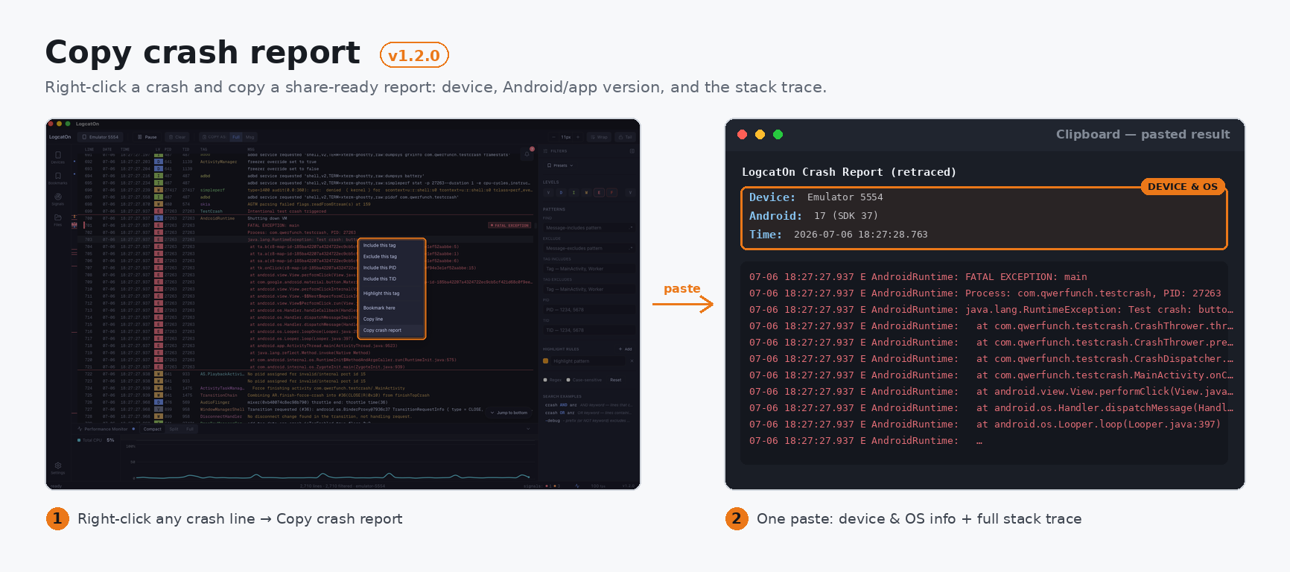1290x572 pixels.
Task: Switch performance monitor to Split
Action: pyautogui.click(x=174, y=429)
